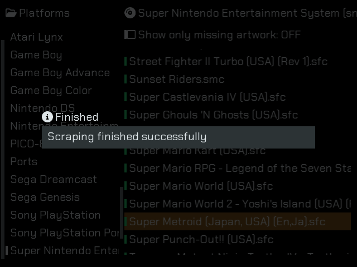Open Game Boy Advance platform

point(60,72)
